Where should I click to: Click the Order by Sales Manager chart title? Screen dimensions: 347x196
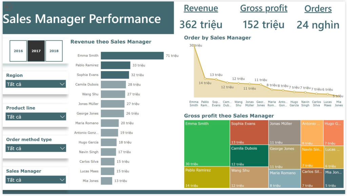[x=218, y=38]
